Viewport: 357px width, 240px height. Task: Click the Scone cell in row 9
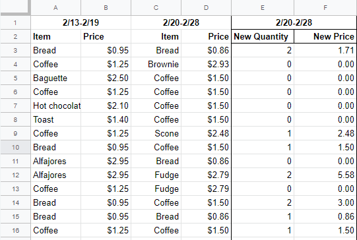click(156, 133)
